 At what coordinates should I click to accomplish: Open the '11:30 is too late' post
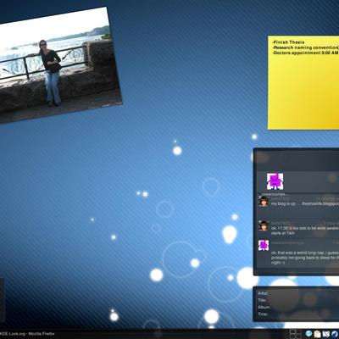click(305, 231)
